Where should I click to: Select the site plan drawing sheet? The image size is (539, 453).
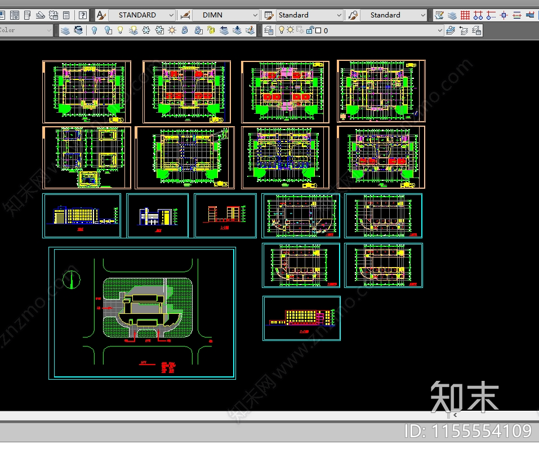[x=142, y=313]
